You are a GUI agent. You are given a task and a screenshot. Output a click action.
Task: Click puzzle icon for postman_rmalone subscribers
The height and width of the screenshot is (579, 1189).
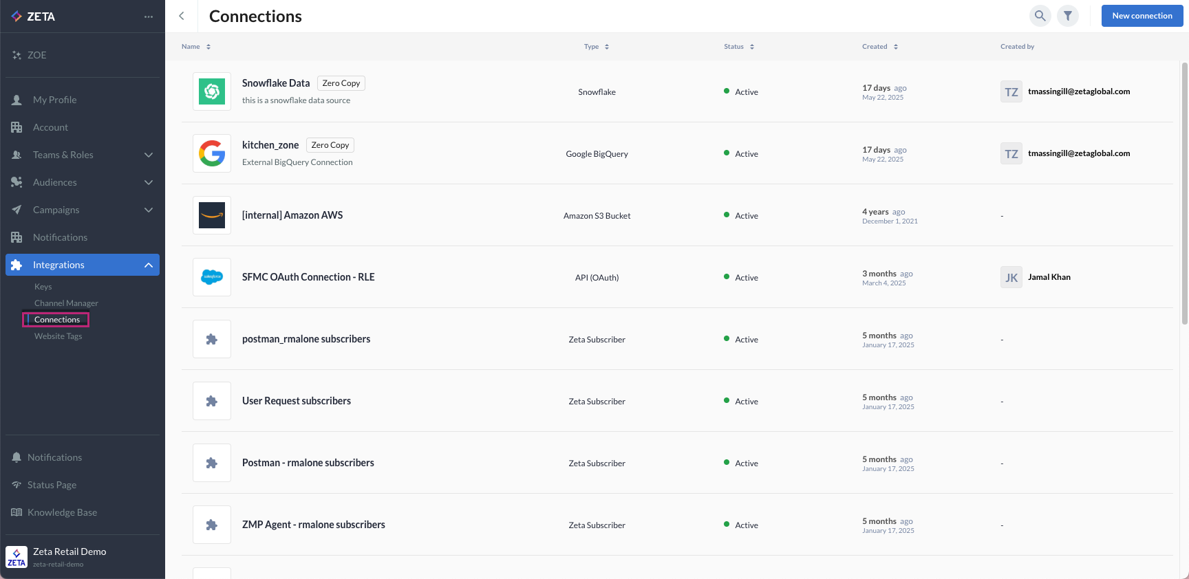coord(212,339)
